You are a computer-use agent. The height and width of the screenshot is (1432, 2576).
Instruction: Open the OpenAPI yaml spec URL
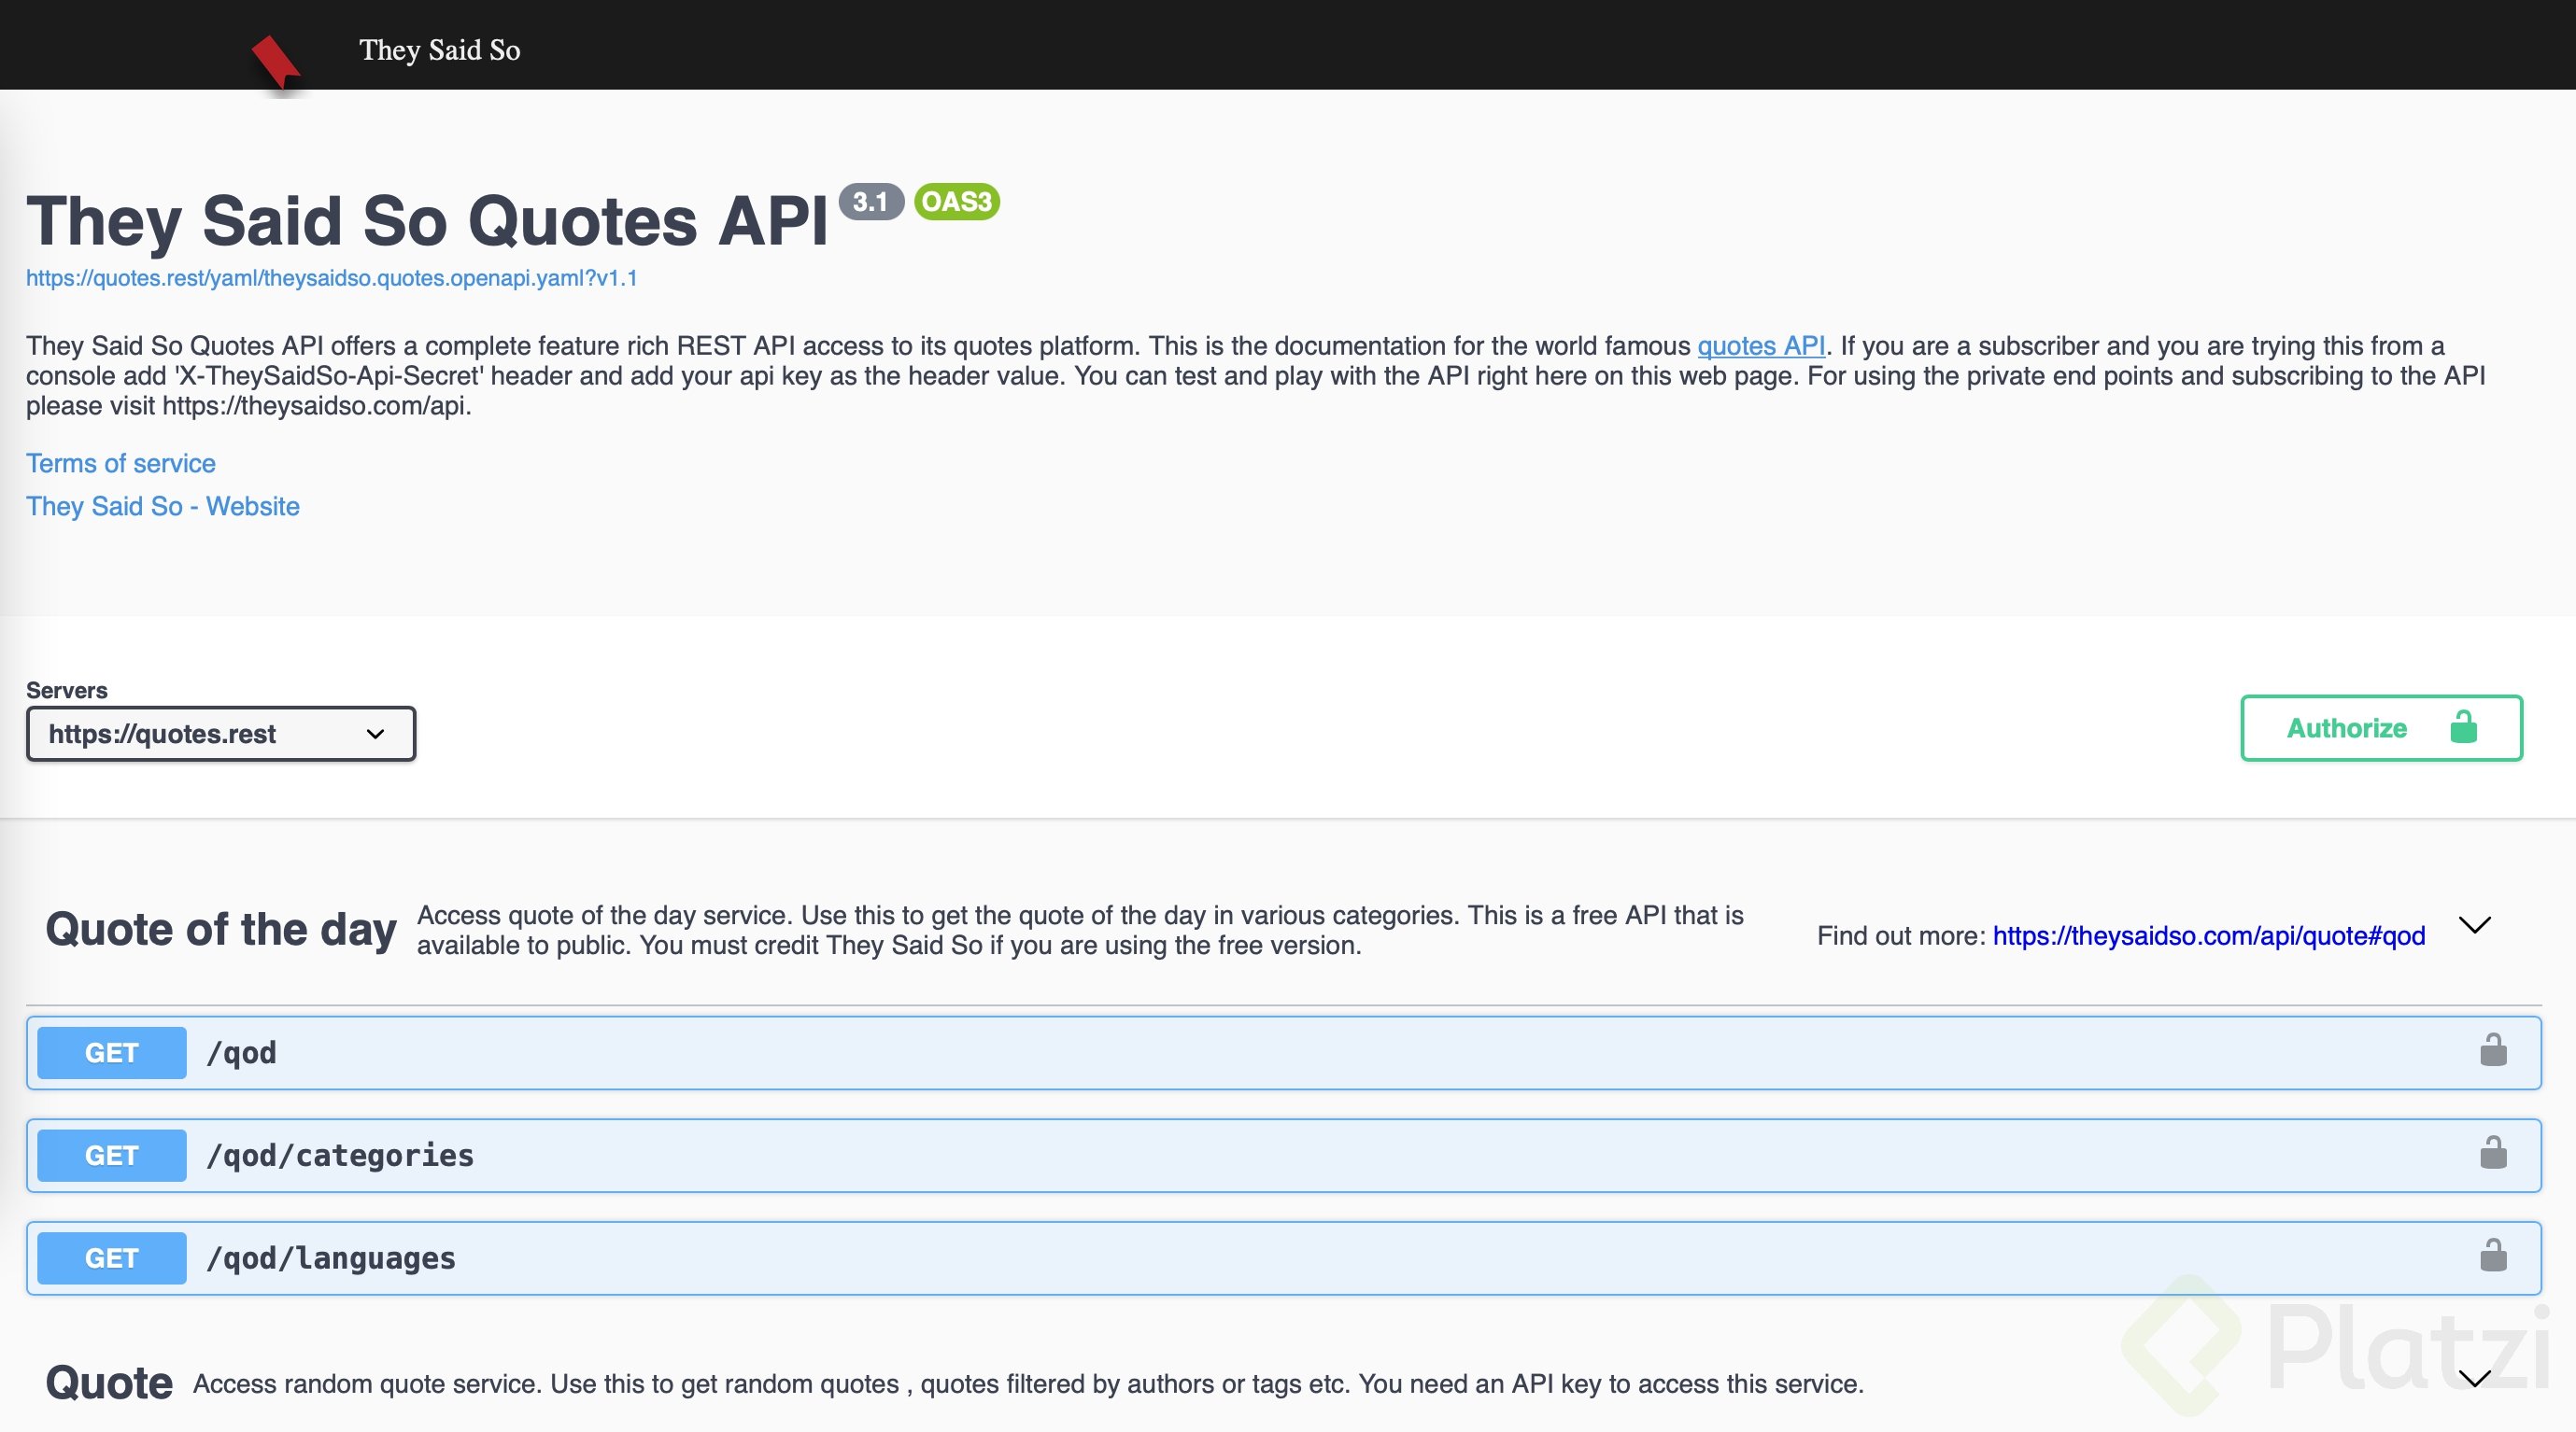(x=331, y=278)
